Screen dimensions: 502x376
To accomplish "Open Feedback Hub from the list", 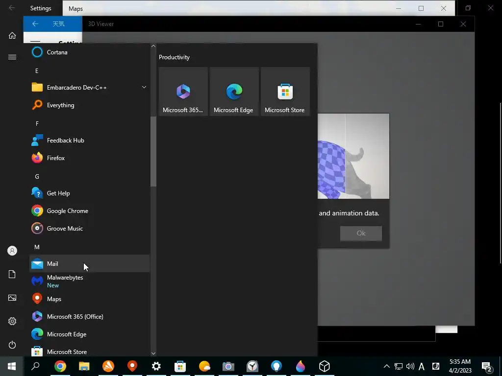I will [x=90, y=140].
